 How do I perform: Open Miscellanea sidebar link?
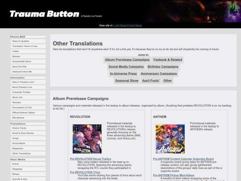[28, 118]
